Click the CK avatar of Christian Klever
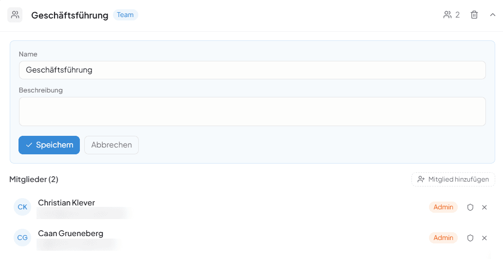The width and height of the screenshot is (503, 259). 22,207
